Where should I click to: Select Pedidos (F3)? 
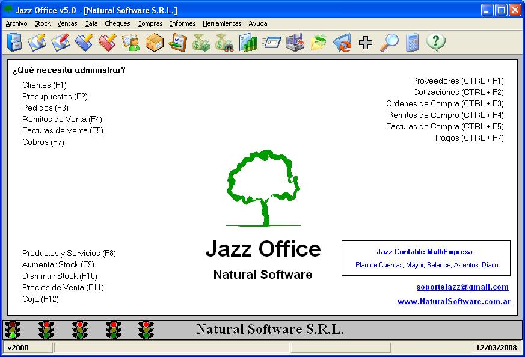45,108
